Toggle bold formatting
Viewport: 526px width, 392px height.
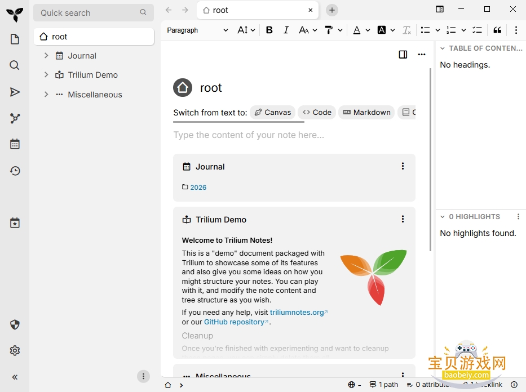269,30
